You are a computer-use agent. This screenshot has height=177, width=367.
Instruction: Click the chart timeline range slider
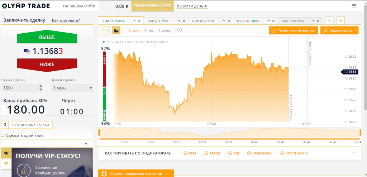tap(229, 133)
